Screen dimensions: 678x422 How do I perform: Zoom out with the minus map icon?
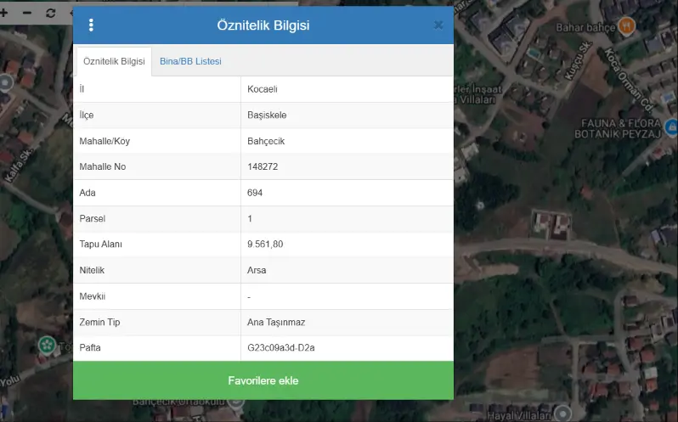(x=27, y=13)
